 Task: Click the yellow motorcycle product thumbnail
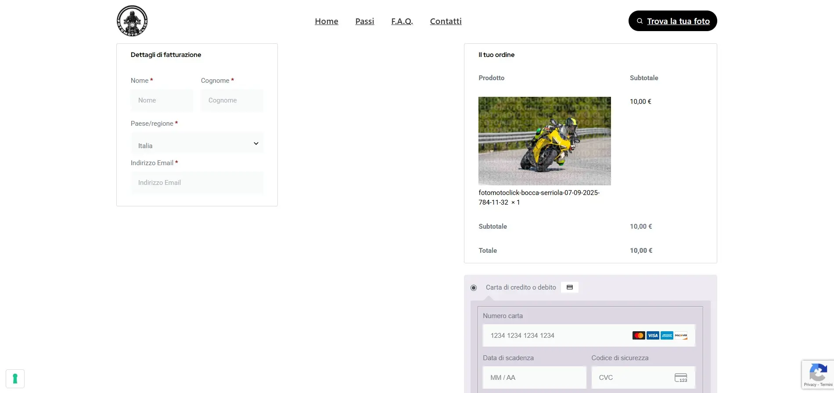pyautogui.click(x=544, y=141)
